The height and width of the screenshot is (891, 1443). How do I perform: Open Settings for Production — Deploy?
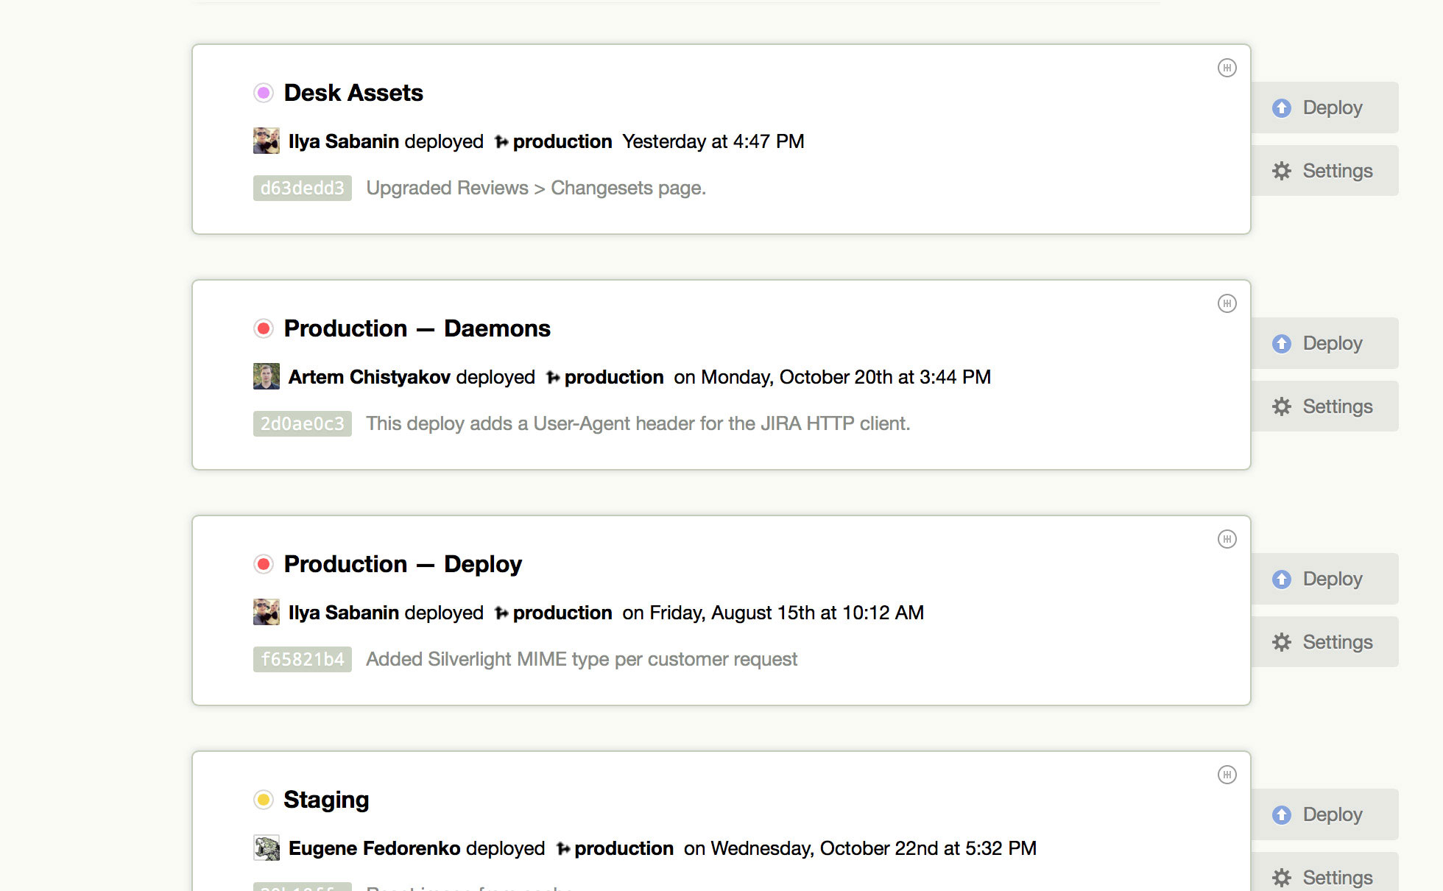click(x=1324, y=642)
